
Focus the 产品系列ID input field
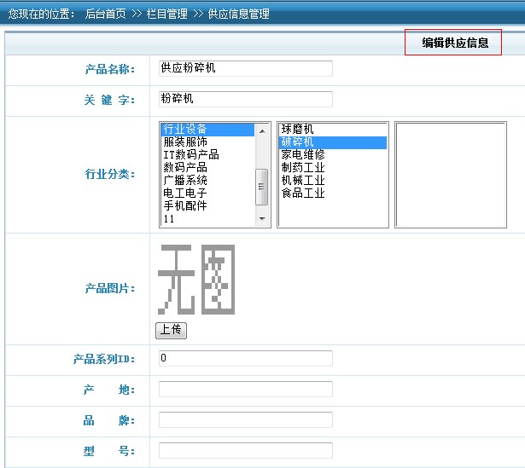pyautogui.click(x=246, y=358)
